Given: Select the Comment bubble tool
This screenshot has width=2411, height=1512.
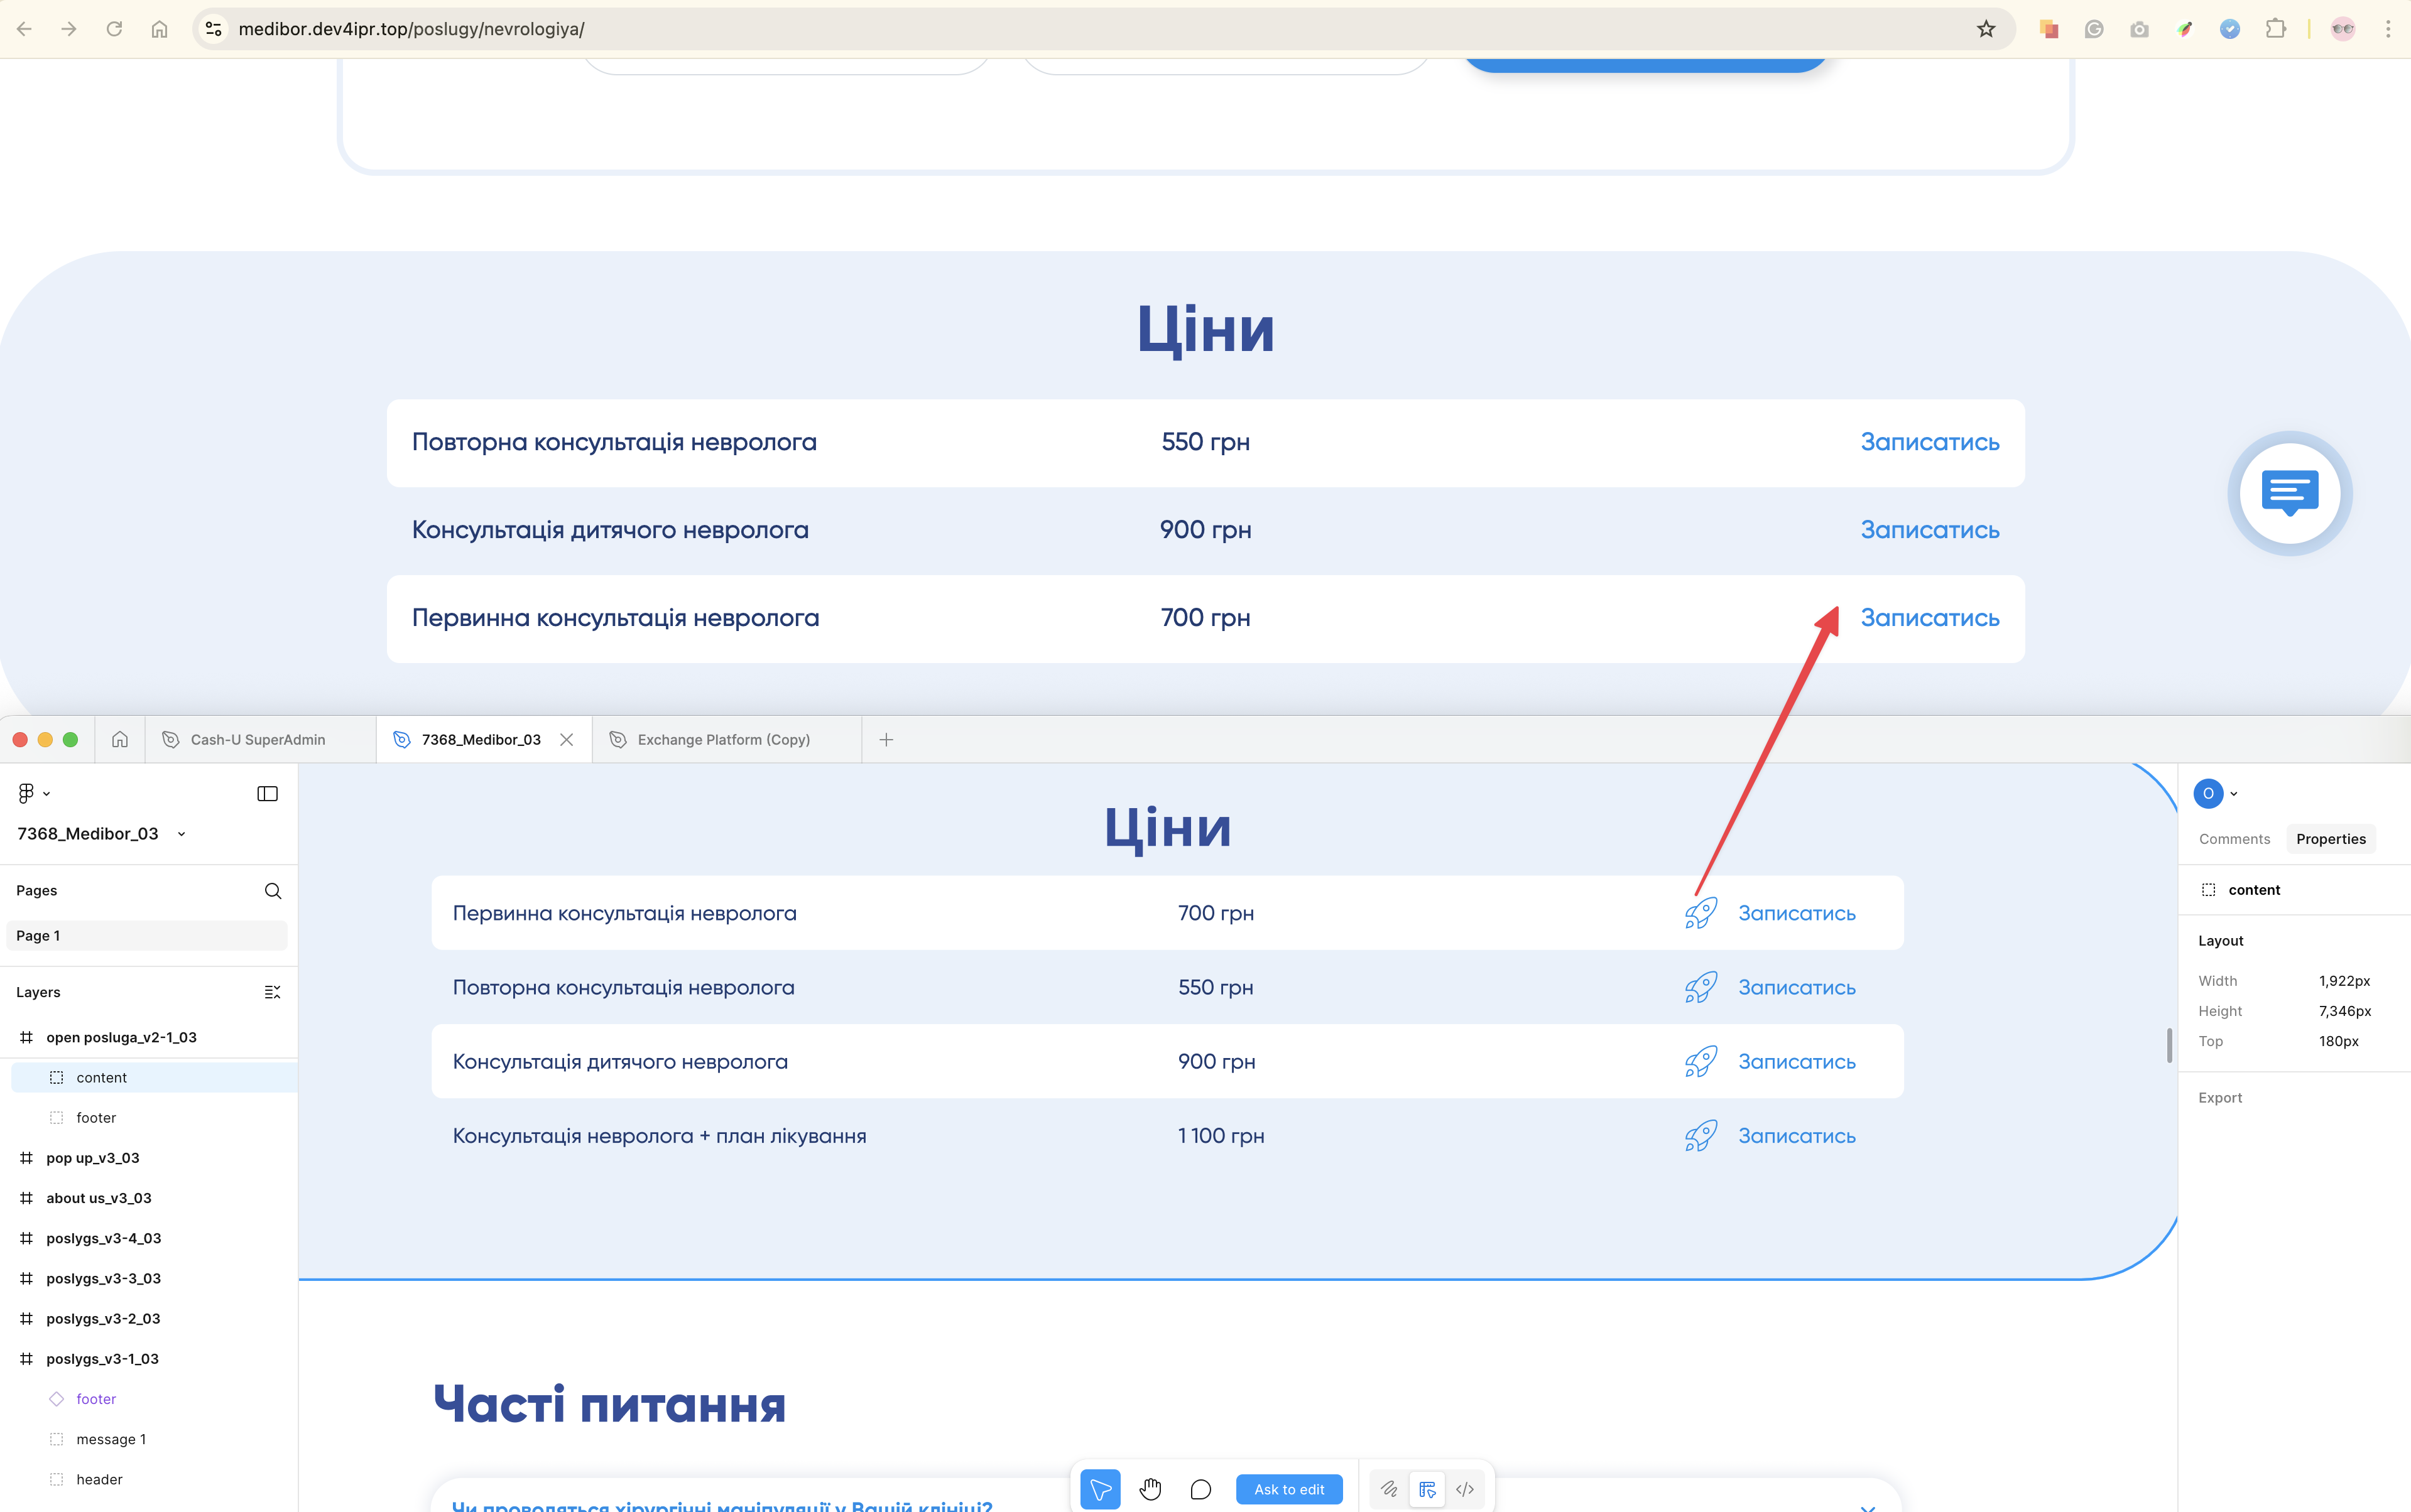Looking at the screenshot, I should pos(1200,1489).
